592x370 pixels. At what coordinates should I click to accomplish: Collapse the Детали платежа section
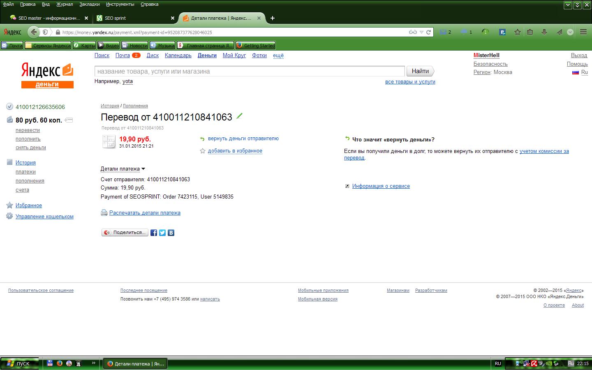click(x=123, y=169)
